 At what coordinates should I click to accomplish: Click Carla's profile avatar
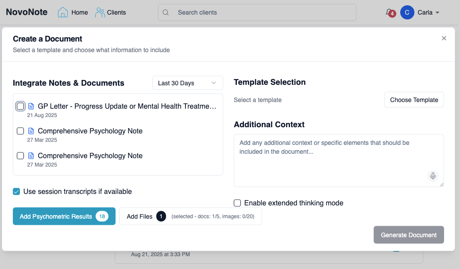coord(407,12)
